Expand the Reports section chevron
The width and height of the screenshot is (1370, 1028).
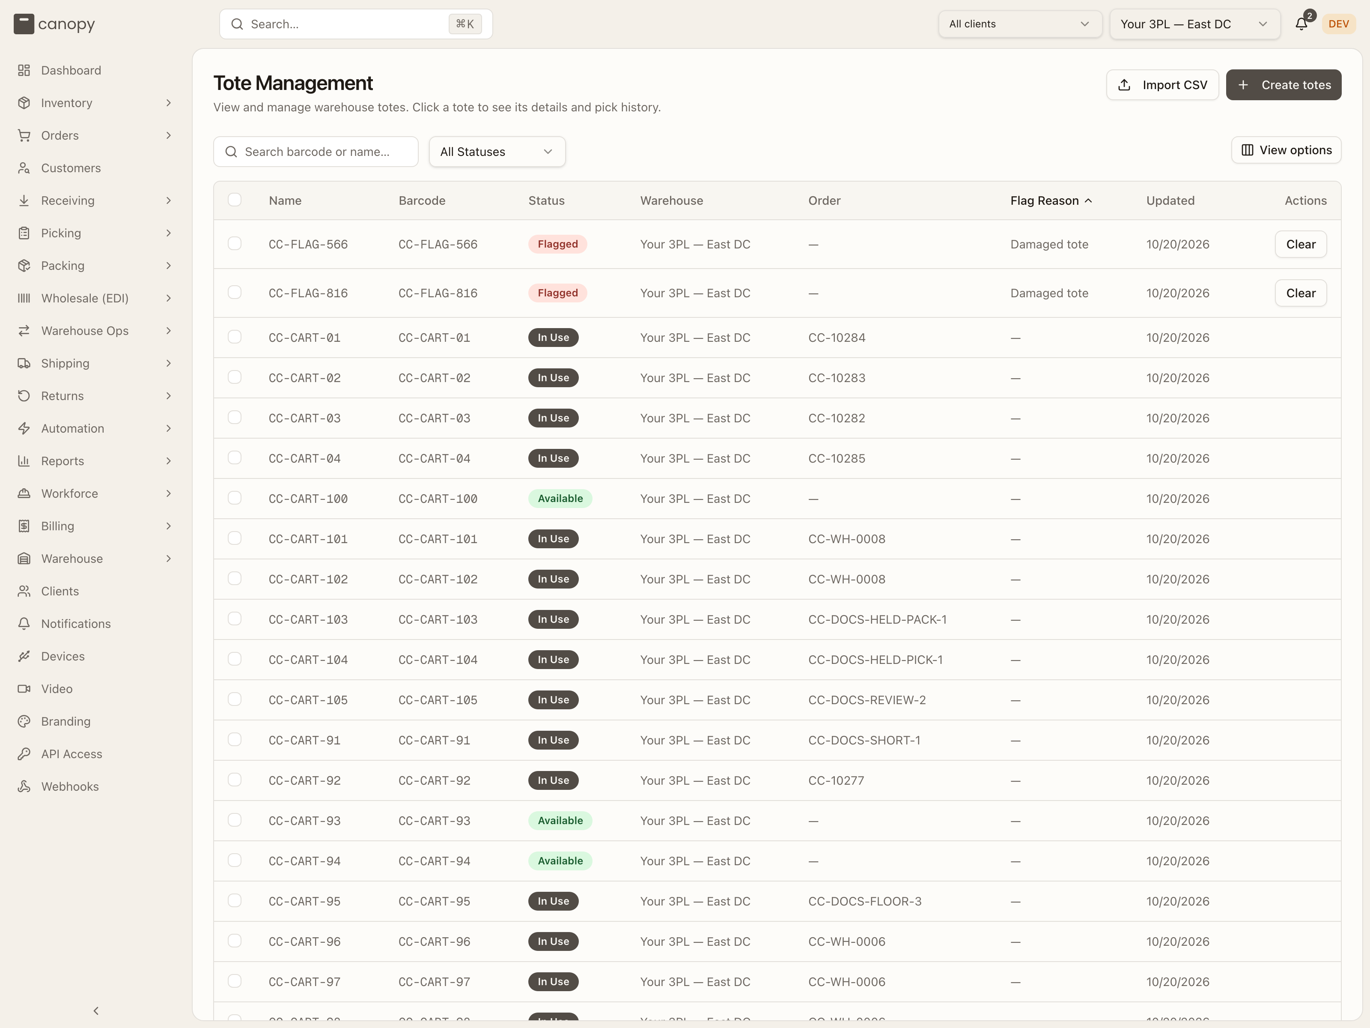pos(168,461)
